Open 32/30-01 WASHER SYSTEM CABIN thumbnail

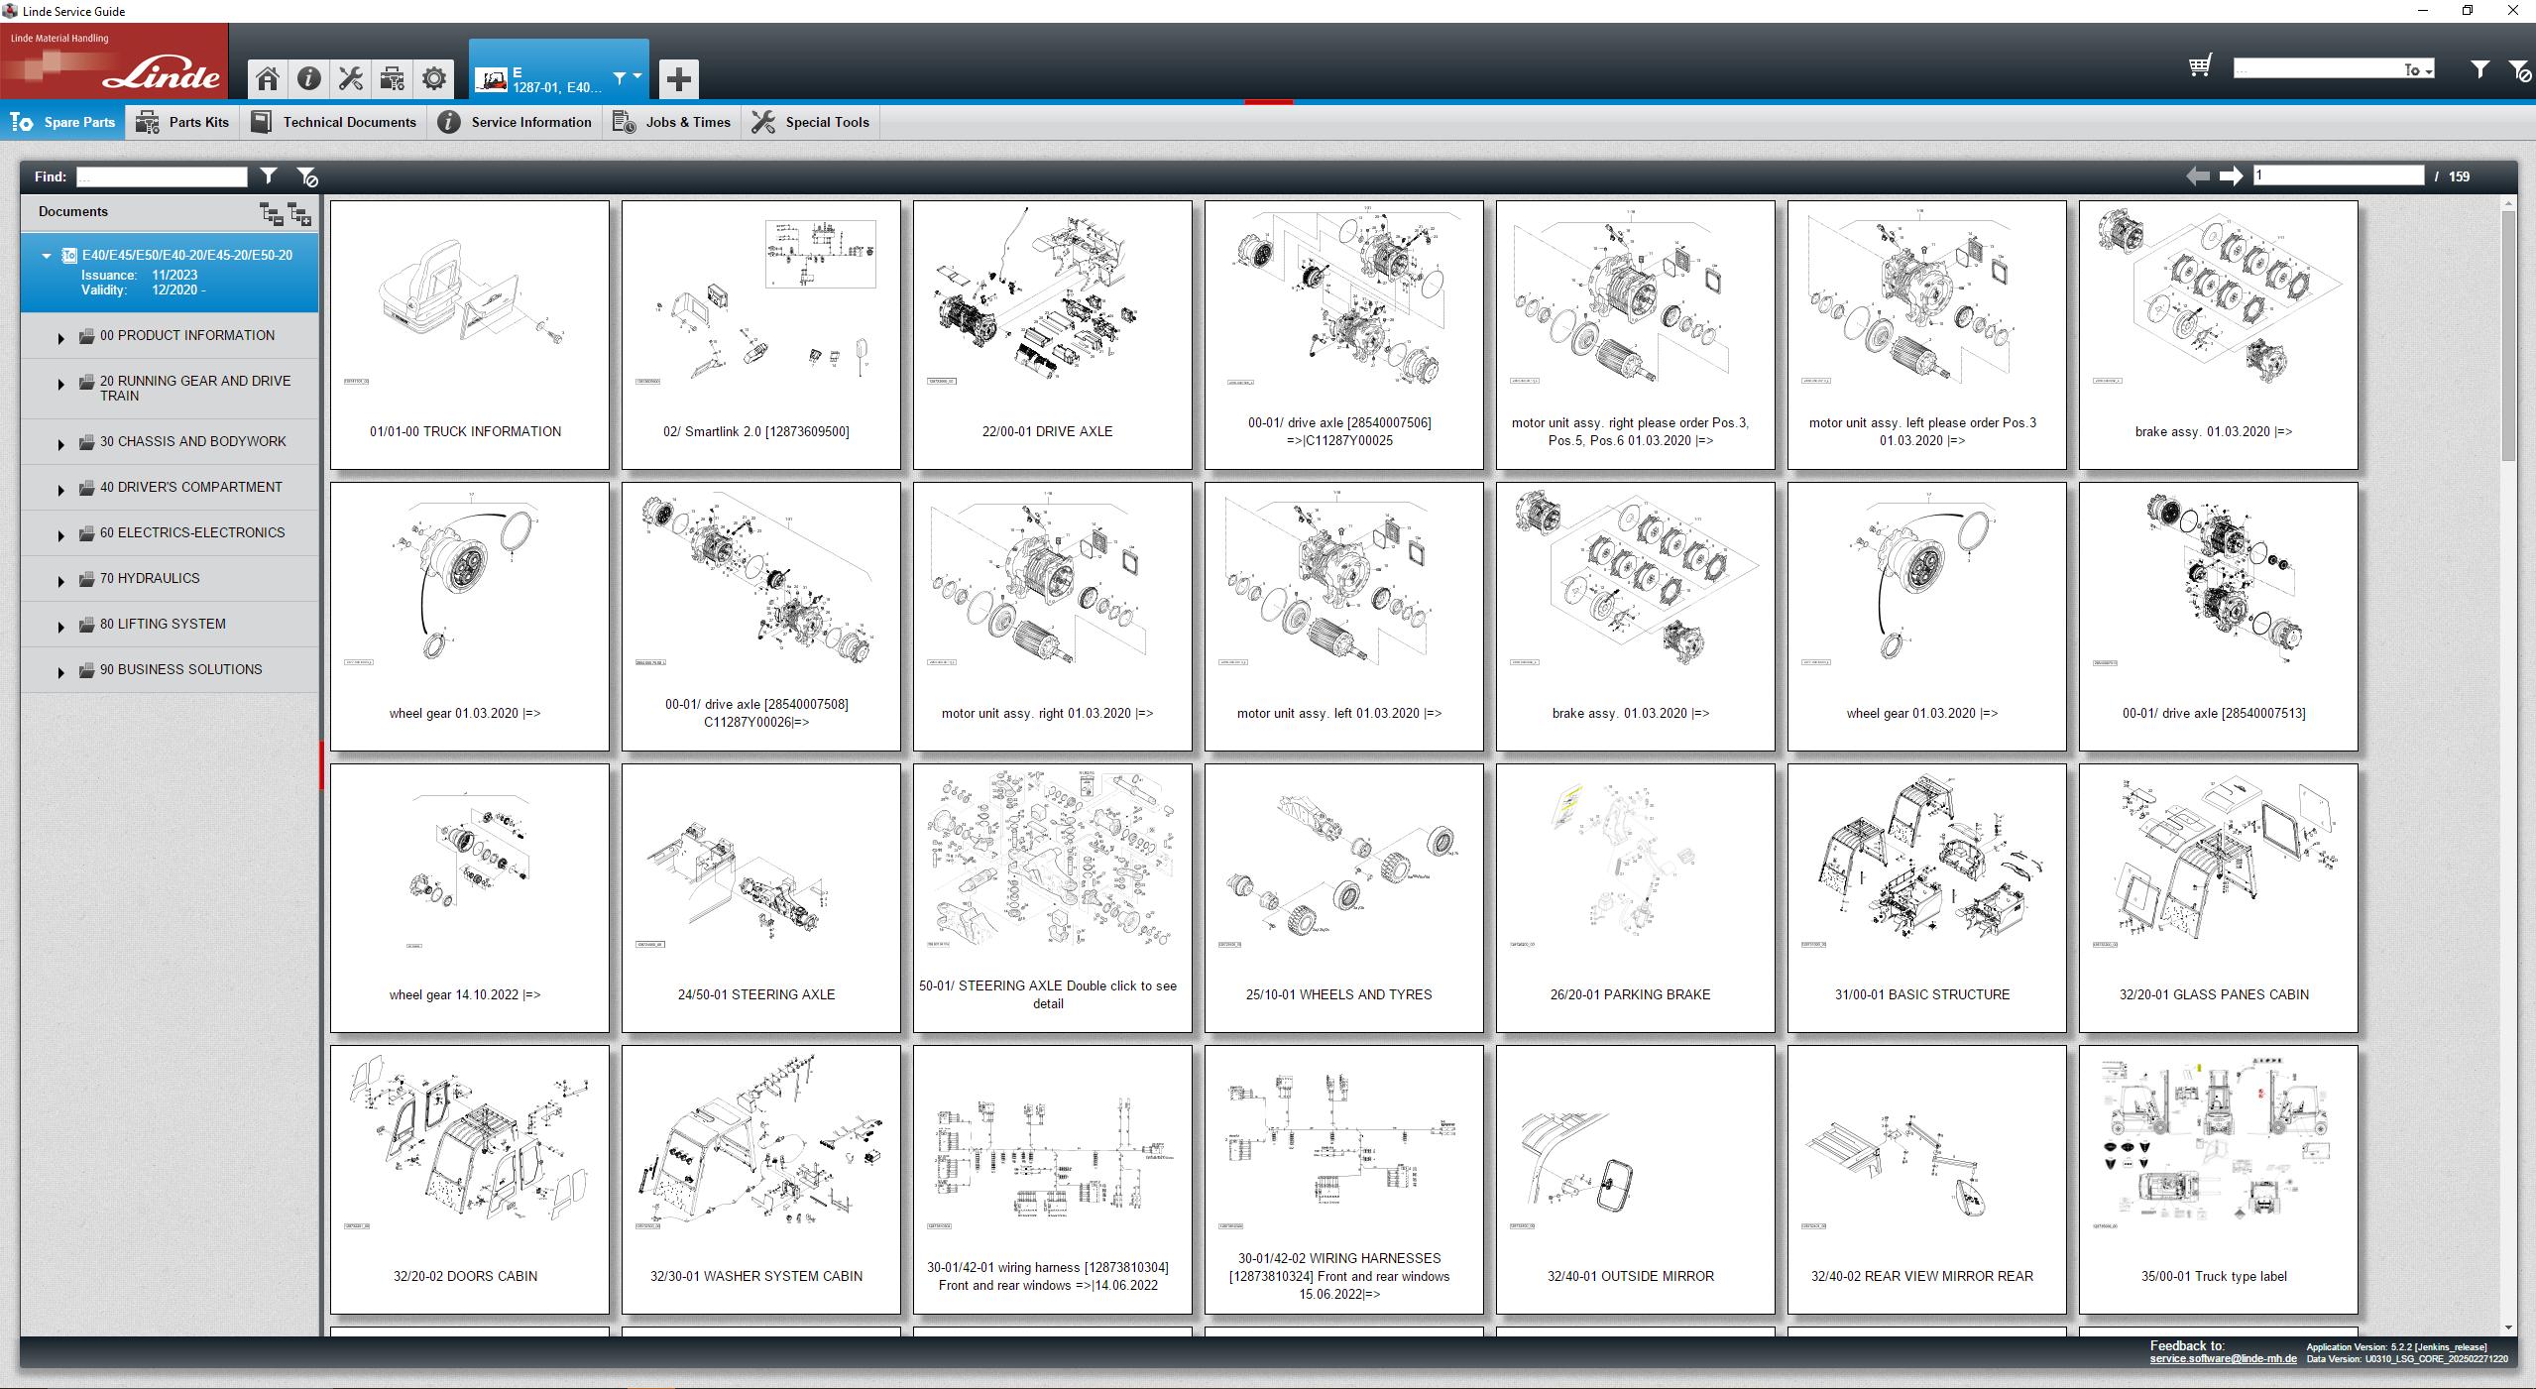pyautogui.click(x=760, y=1179)
